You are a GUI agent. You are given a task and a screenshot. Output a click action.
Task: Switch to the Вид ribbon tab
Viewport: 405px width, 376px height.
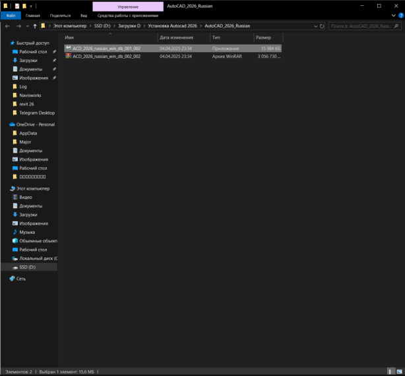[x=83, y=15]
